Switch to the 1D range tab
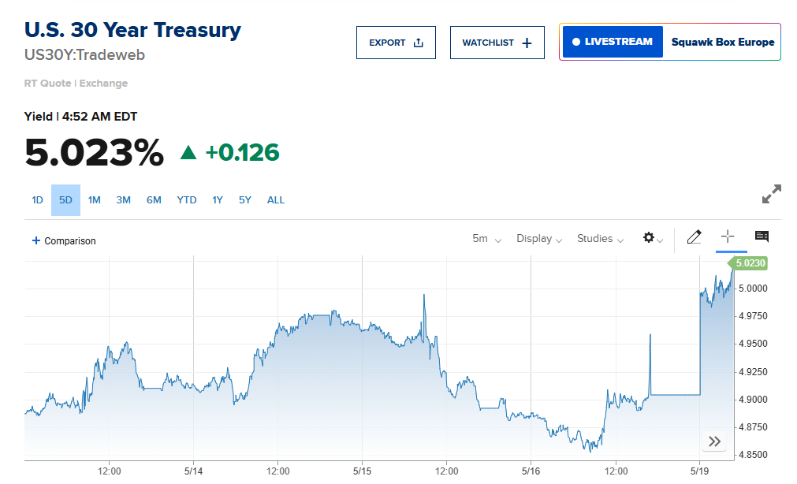Screen dimensions: 797x484 [x=37, y=200]
